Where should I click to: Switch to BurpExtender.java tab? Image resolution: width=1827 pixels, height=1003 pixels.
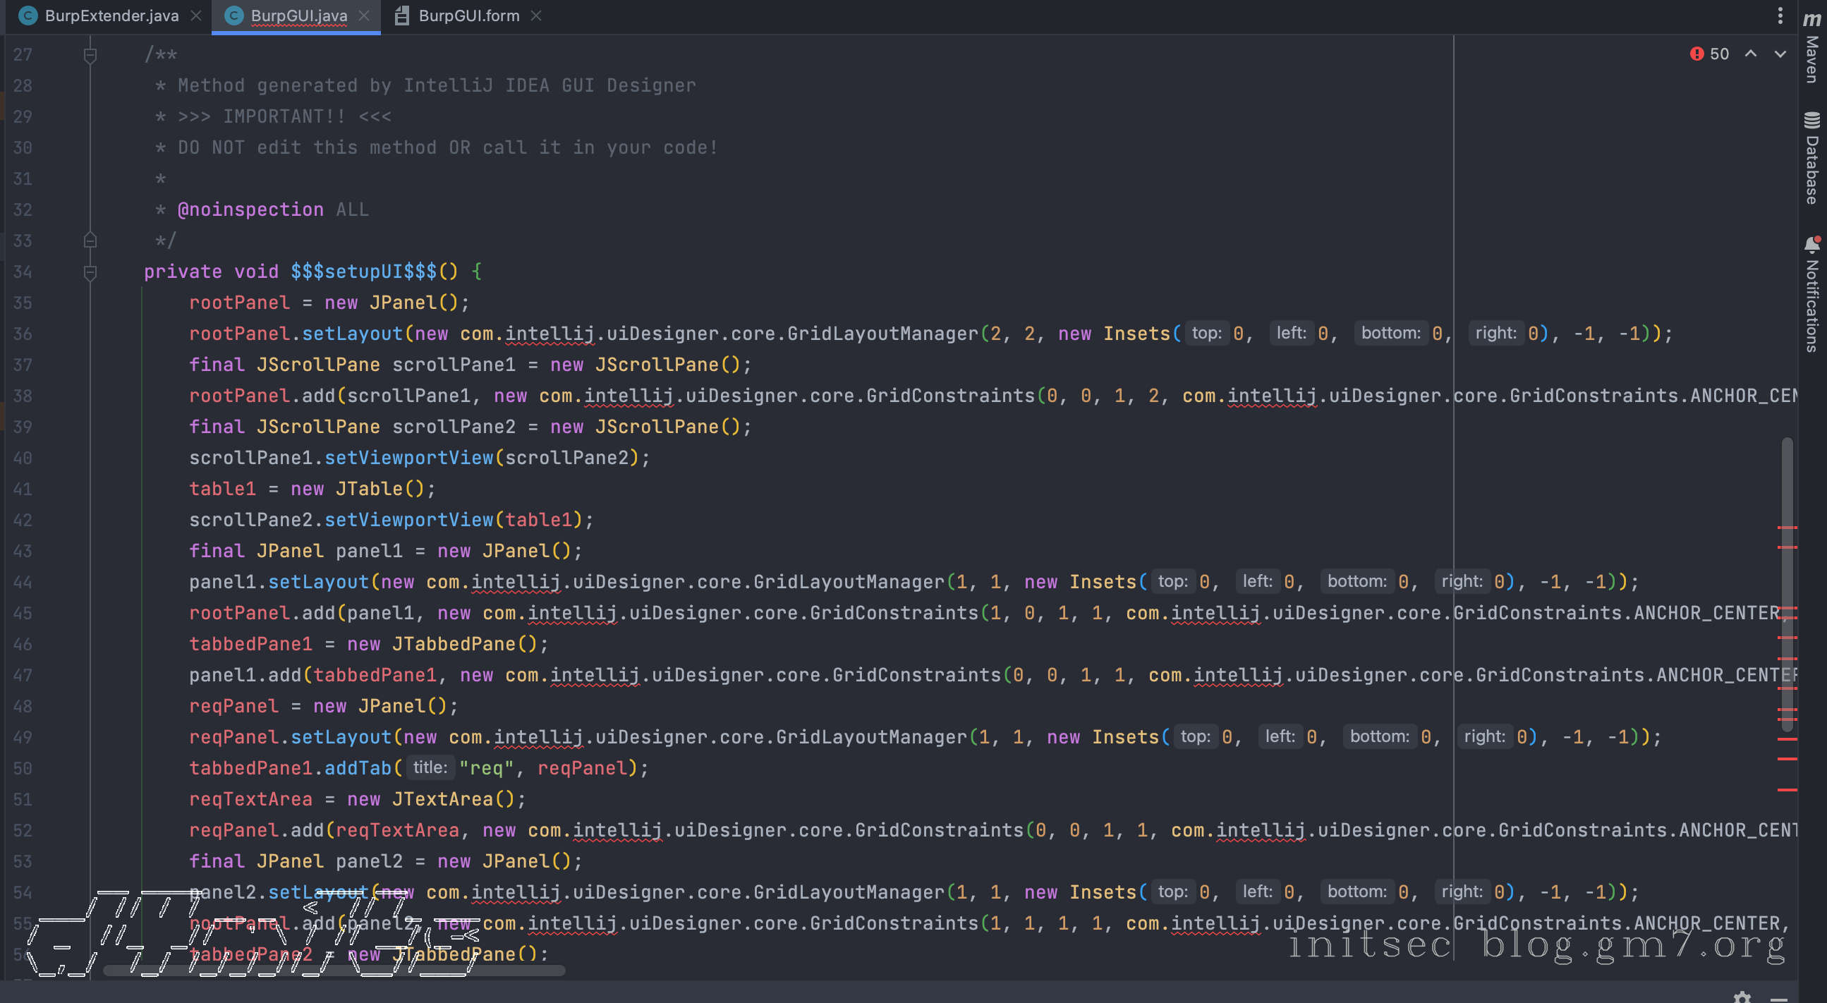(x=111, y=16)
